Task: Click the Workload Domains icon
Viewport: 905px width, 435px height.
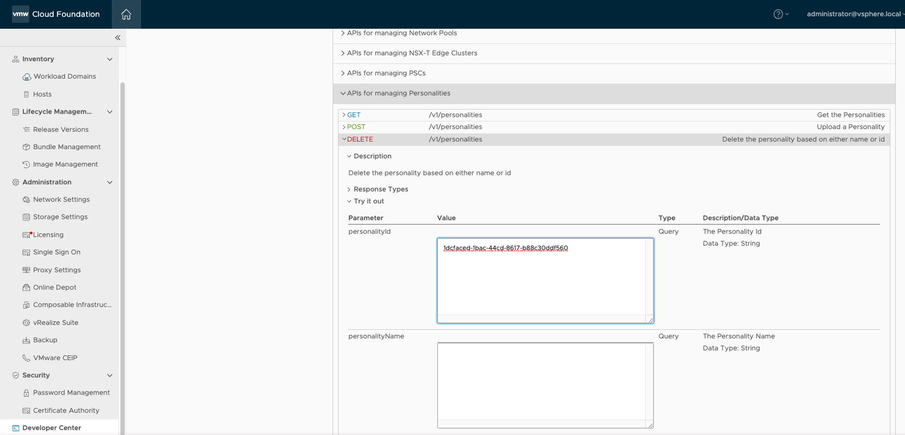Action: coord(27,77)
